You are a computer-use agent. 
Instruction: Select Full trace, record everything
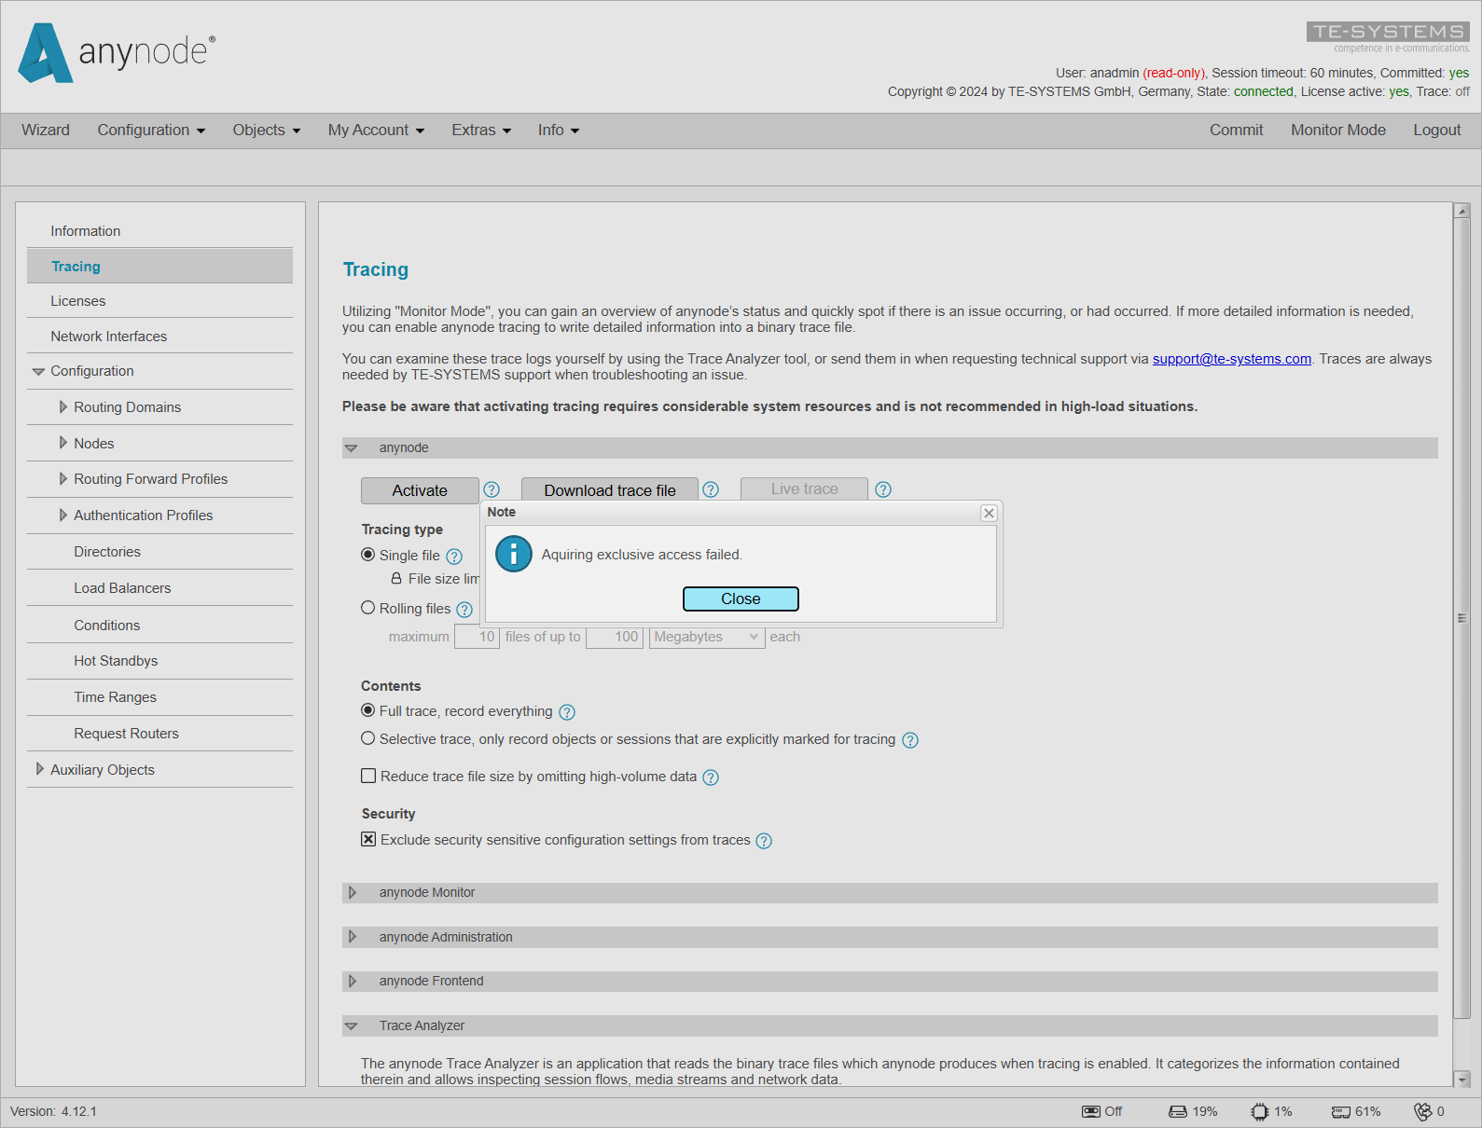368,709
